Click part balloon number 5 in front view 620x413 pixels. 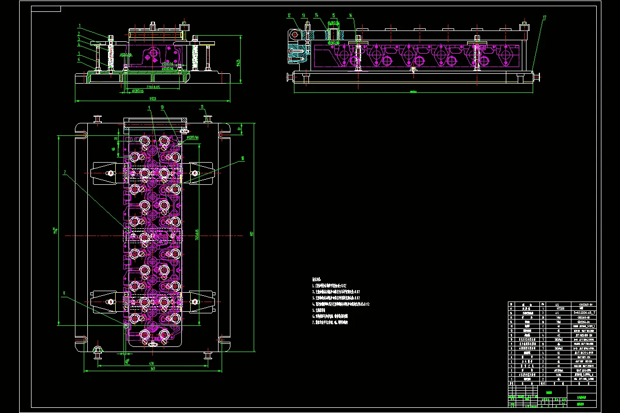tap(80, 54)
